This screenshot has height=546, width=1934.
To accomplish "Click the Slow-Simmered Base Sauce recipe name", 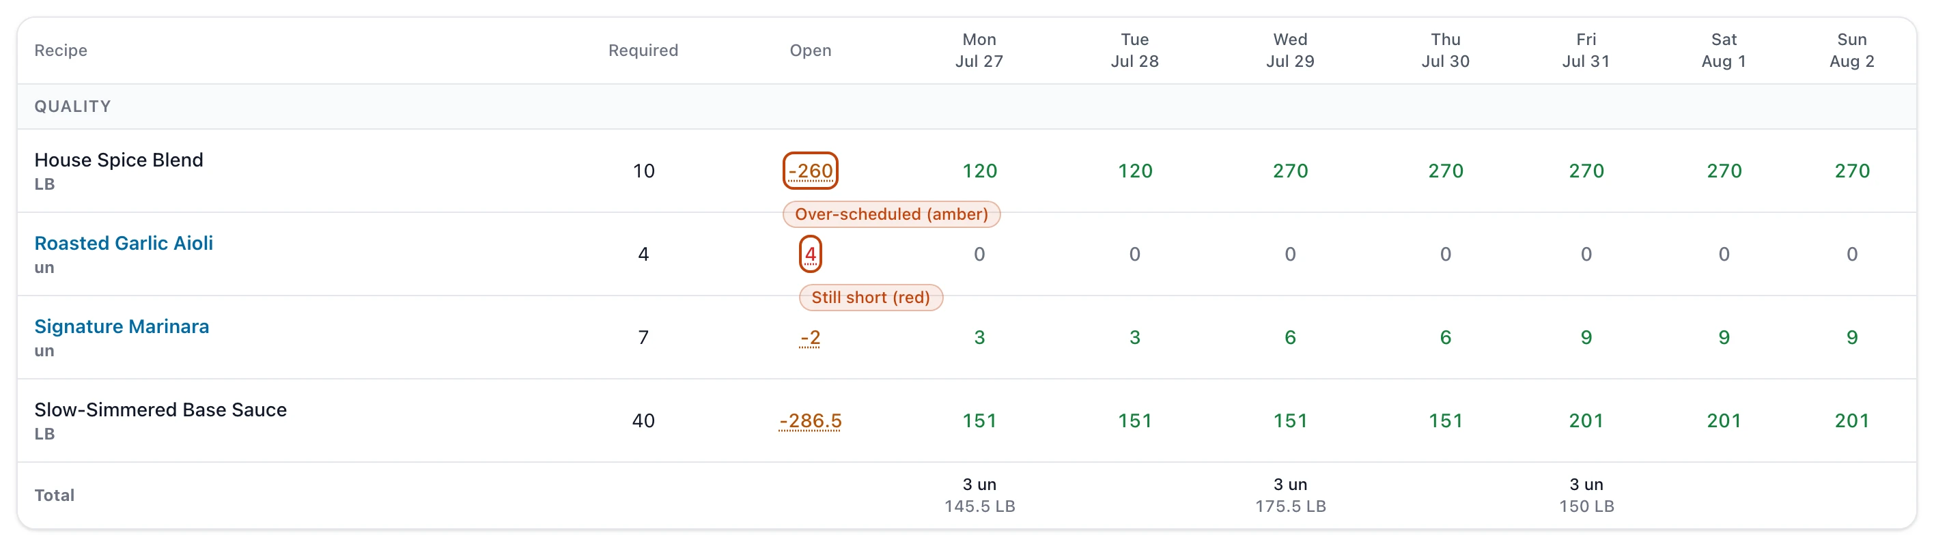I will pyautogui.click(x=160, y=409).
